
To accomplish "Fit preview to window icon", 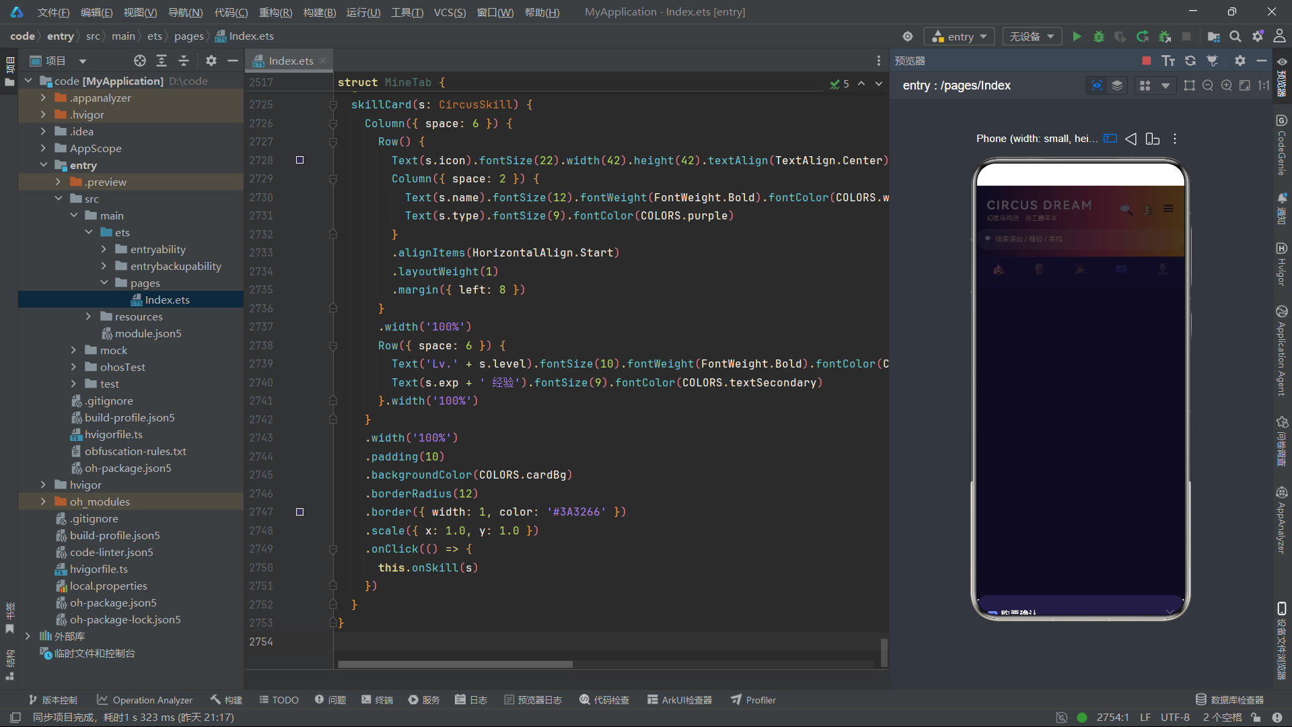I will tap(1245, 85).
